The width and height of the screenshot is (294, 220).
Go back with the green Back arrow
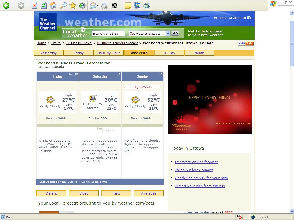click(6, 5)
